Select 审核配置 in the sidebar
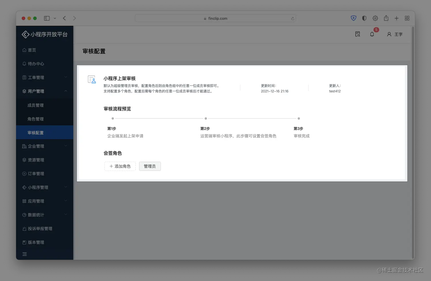The width and height of the screenshot is (431, 281). [x=45, y=132]
